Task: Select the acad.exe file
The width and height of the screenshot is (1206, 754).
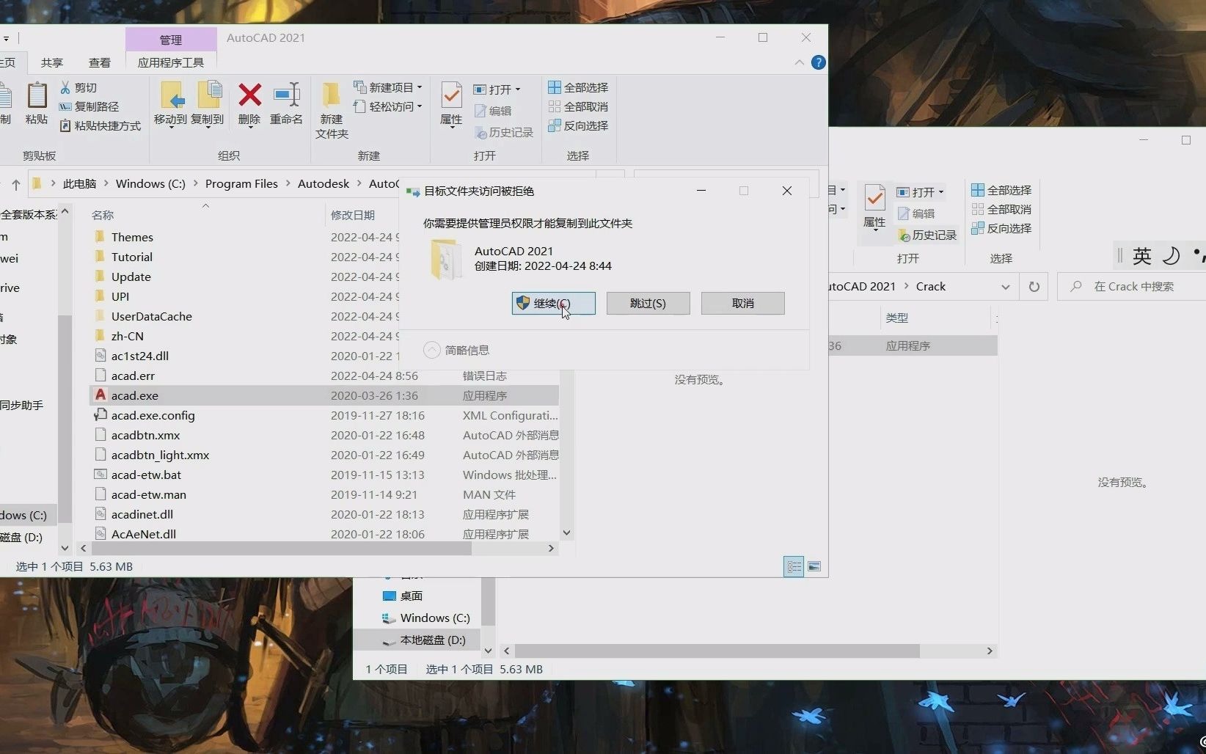Action: (324, 395)
